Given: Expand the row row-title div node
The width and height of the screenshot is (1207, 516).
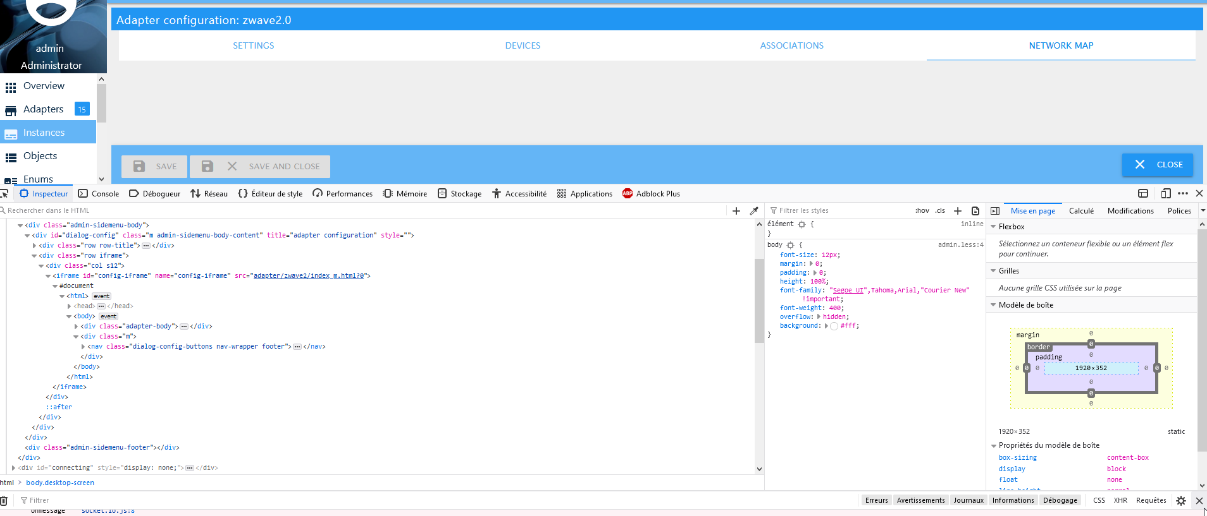Looking at the screenshot, I should pos(34,246).
